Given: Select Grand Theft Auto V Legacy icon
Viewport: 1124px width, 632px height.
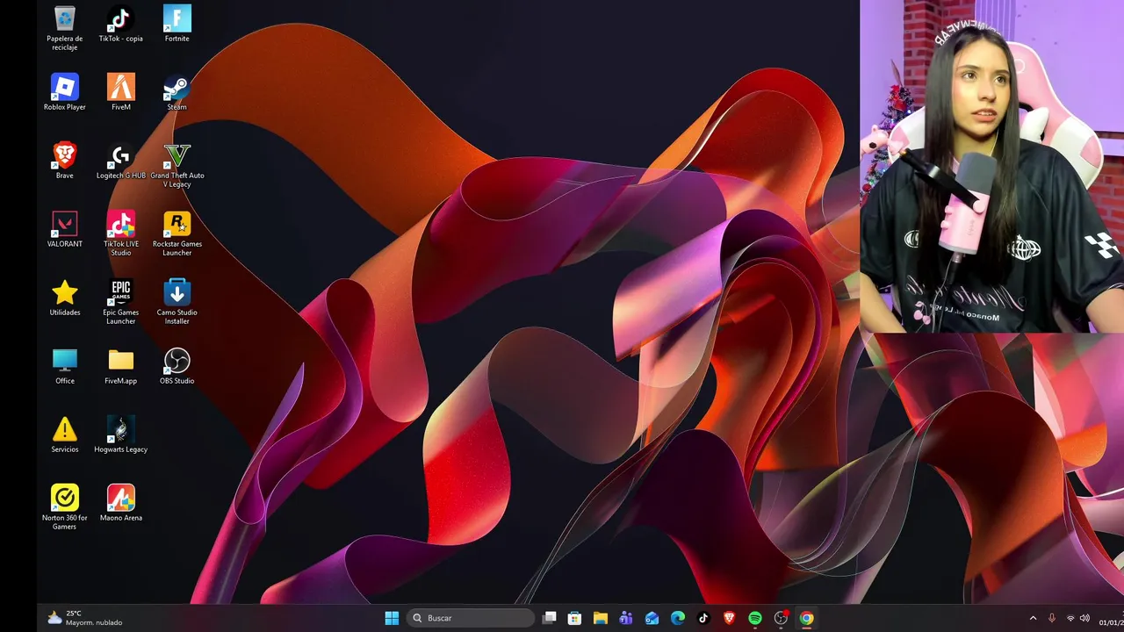Looking at the screenshot, I should pos(177,165).
